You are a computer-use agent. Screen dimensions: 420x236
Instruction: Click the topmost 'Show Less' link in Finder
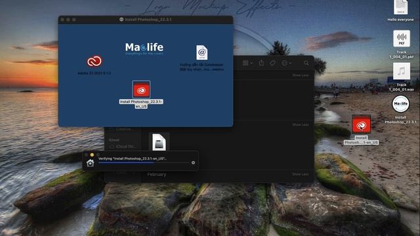(x=301, y=75)
